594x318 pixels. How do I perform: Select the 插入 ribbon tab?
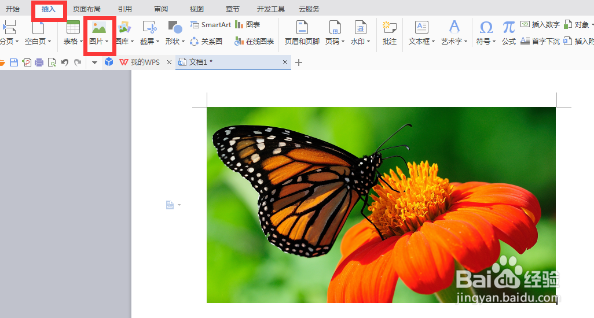pos(49,9)
